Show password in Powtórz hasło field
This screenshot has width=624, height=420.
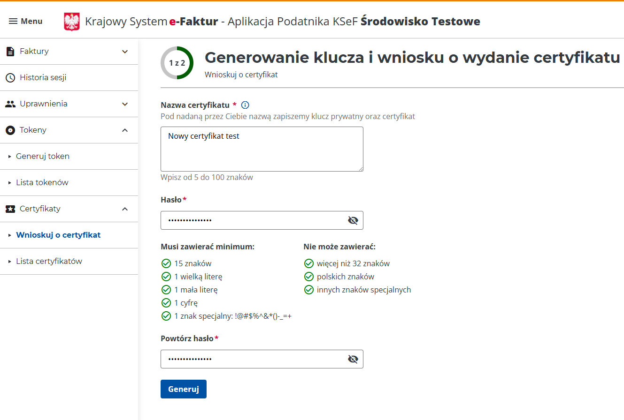[353, 359]
